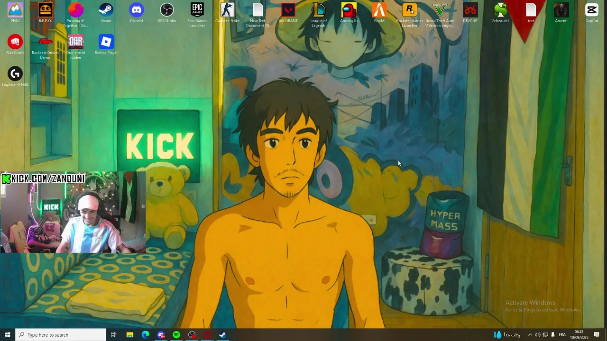Launch R.E.P.O. from the desktop
Viewport: 607px width, 341px height.
point(45,13)
